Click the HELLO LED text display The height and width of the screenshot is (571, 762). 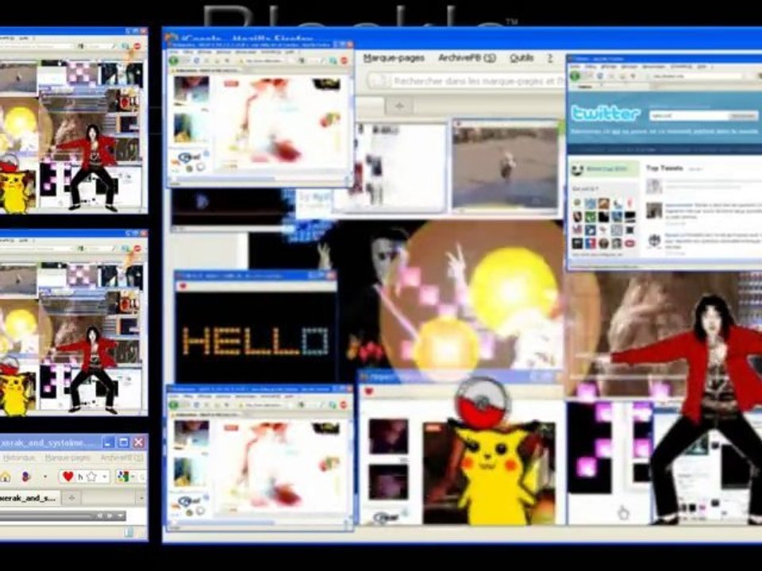(256, 341)
